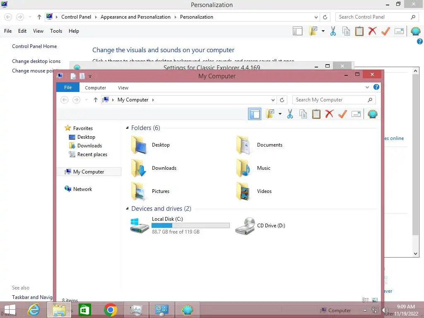The height and width of the screenshot is (318, 424).
Task: Click Delete red X in Personalization toolbar
Action: [372, 31]
